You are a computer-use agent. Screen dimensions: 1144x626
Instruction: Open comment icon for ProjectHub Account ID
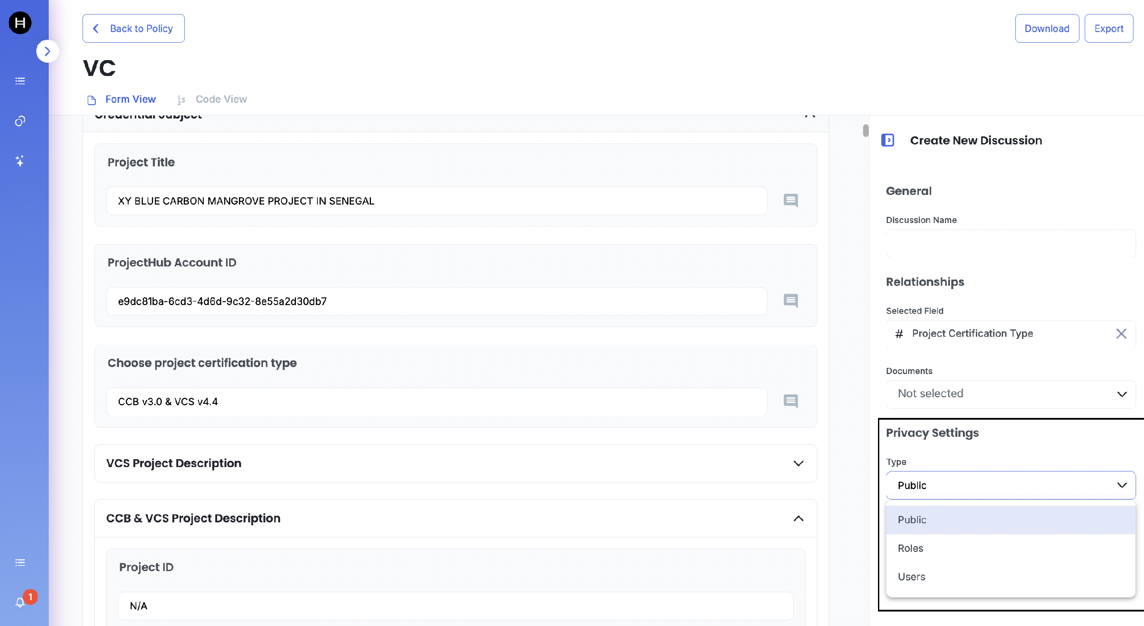click(791, 301)
